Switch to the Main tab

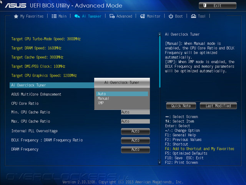coord(59,16)
